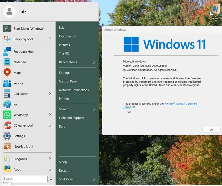222x186 pixels.
Task: Click the "Version 25H2 (OS Build 26200.8655)" text
Action: coord(145,66)
